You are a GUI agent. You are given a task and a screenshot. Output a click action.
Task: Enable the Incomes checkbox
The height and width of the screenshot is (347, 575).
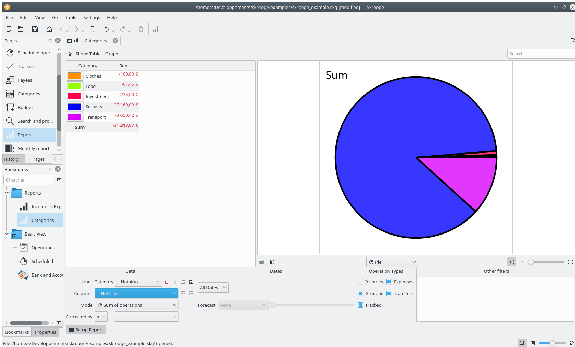click(360, 282)
